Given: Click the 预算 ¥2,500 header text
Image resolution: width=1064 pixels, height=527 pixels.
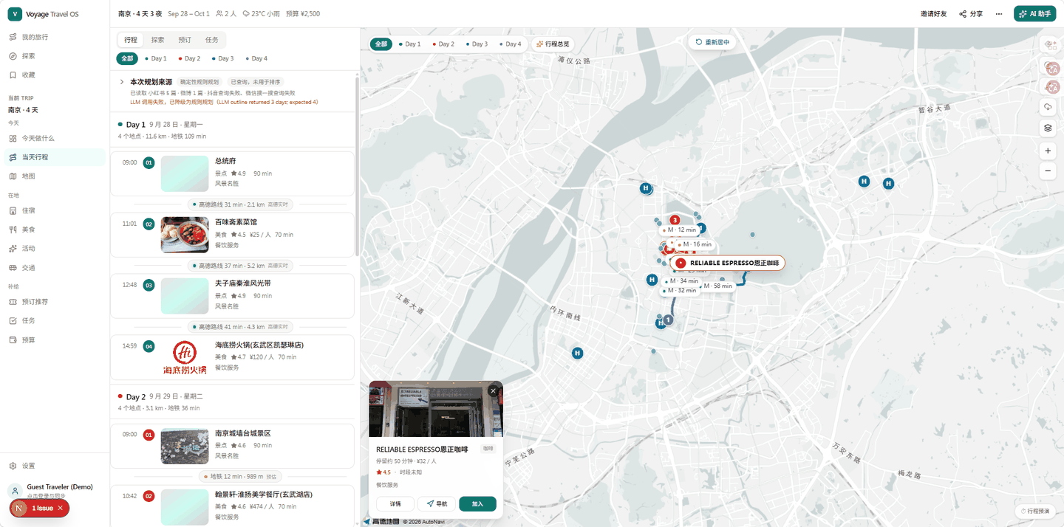Looking at the screenshot, I should (x=303, y=14).
